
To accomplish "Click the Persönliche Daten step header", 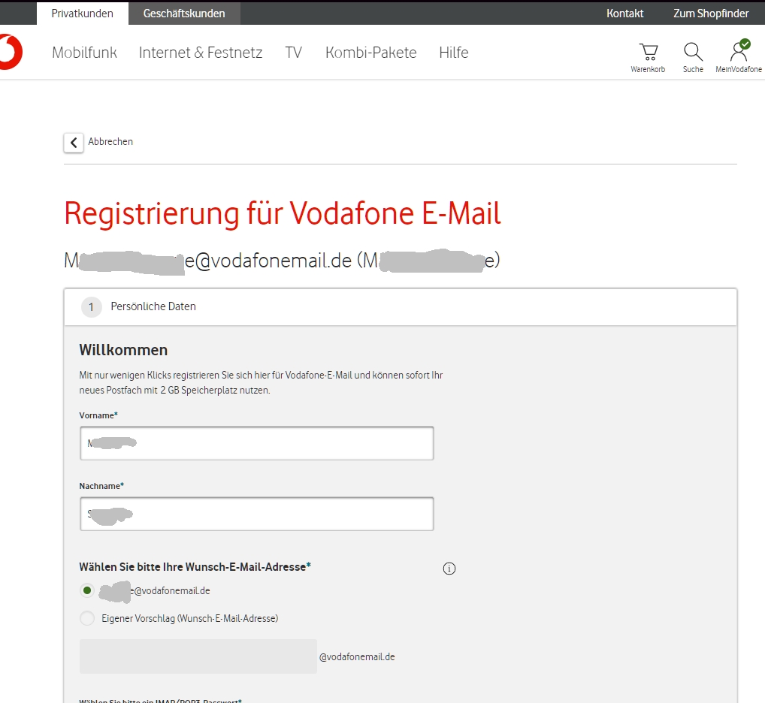I will coord(400,306).
